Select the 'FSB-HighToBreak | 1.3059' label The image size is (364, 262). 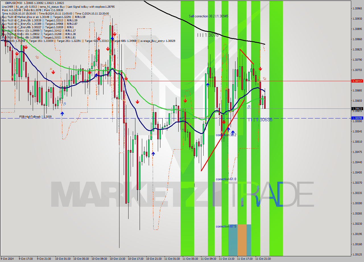35,117
